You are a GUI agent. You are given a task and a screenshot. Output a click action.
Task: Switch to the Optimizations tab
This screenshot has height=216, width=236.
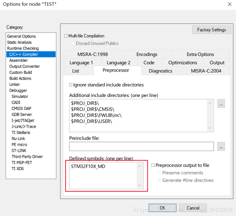(182, 63)
